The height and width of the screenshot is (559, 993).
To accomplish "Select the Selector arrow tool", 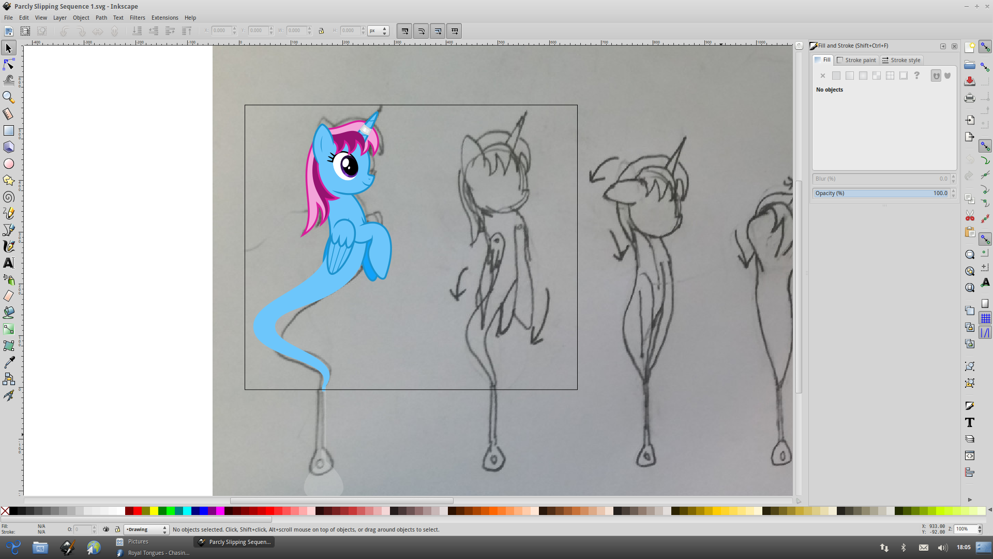I will point(9,48).
